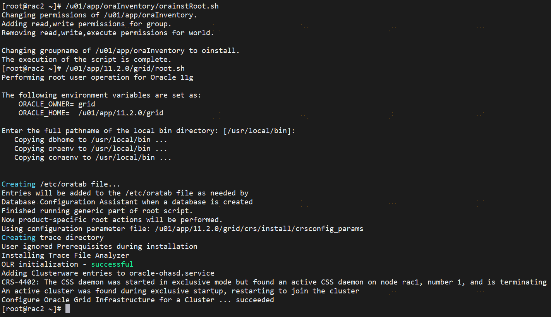Screen dimensions: 551x317
Task: Click "User ignored Prerequisites during installation" line
Action: tap(100, 247)
